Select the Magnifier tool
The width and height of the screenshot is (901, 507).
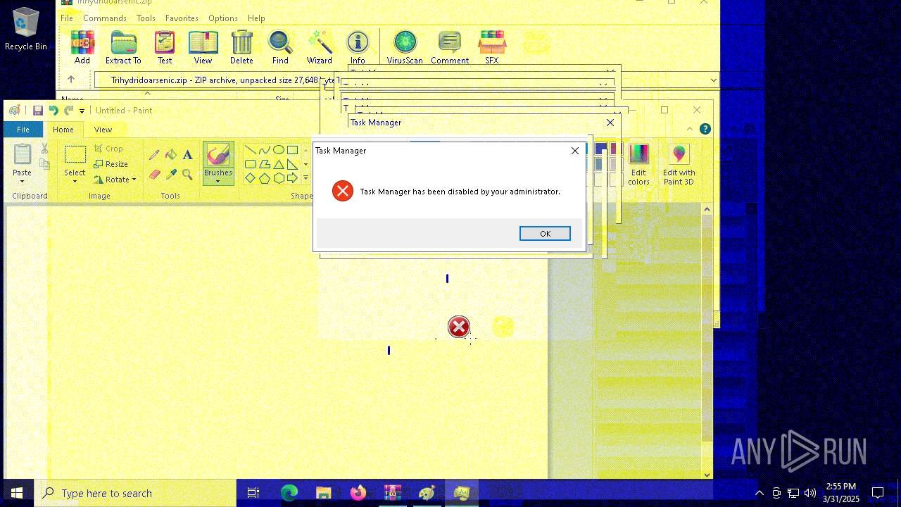coord(187,173)
